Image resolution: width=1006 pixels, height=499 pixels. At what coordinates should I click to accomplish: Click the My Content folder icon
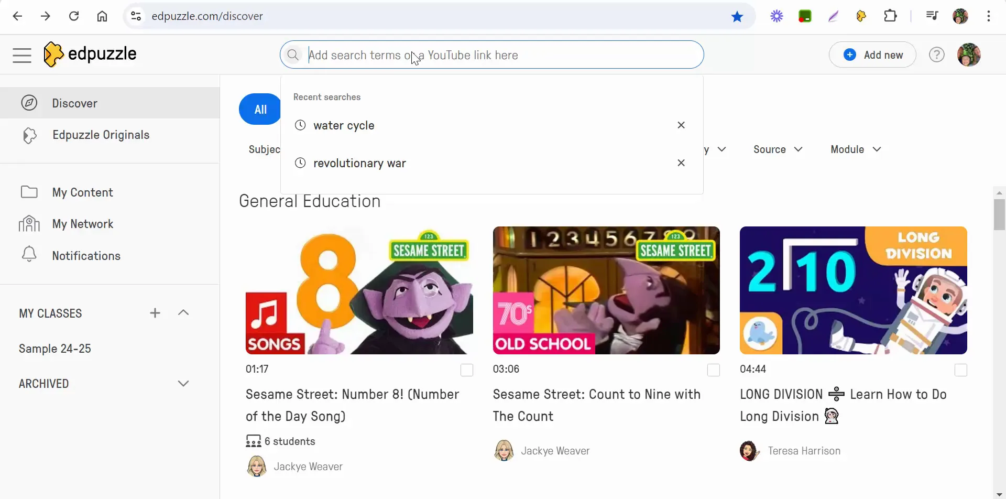tap(29, 192)
